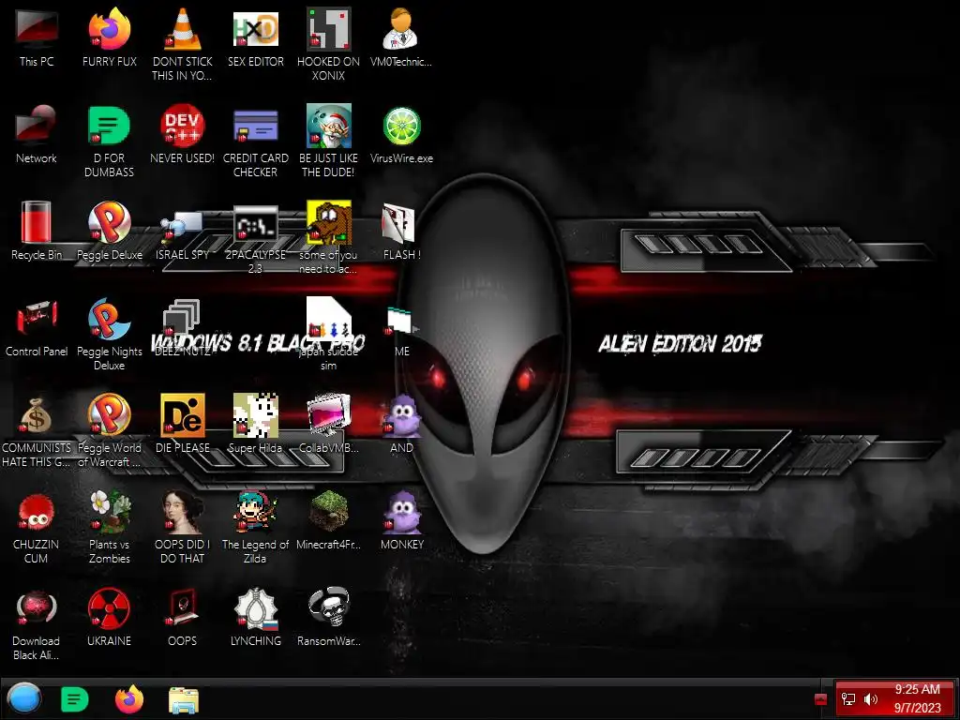
Task: Open File Explorer from the taskbar
Action: pyautogui.click(x=183, y=700)
